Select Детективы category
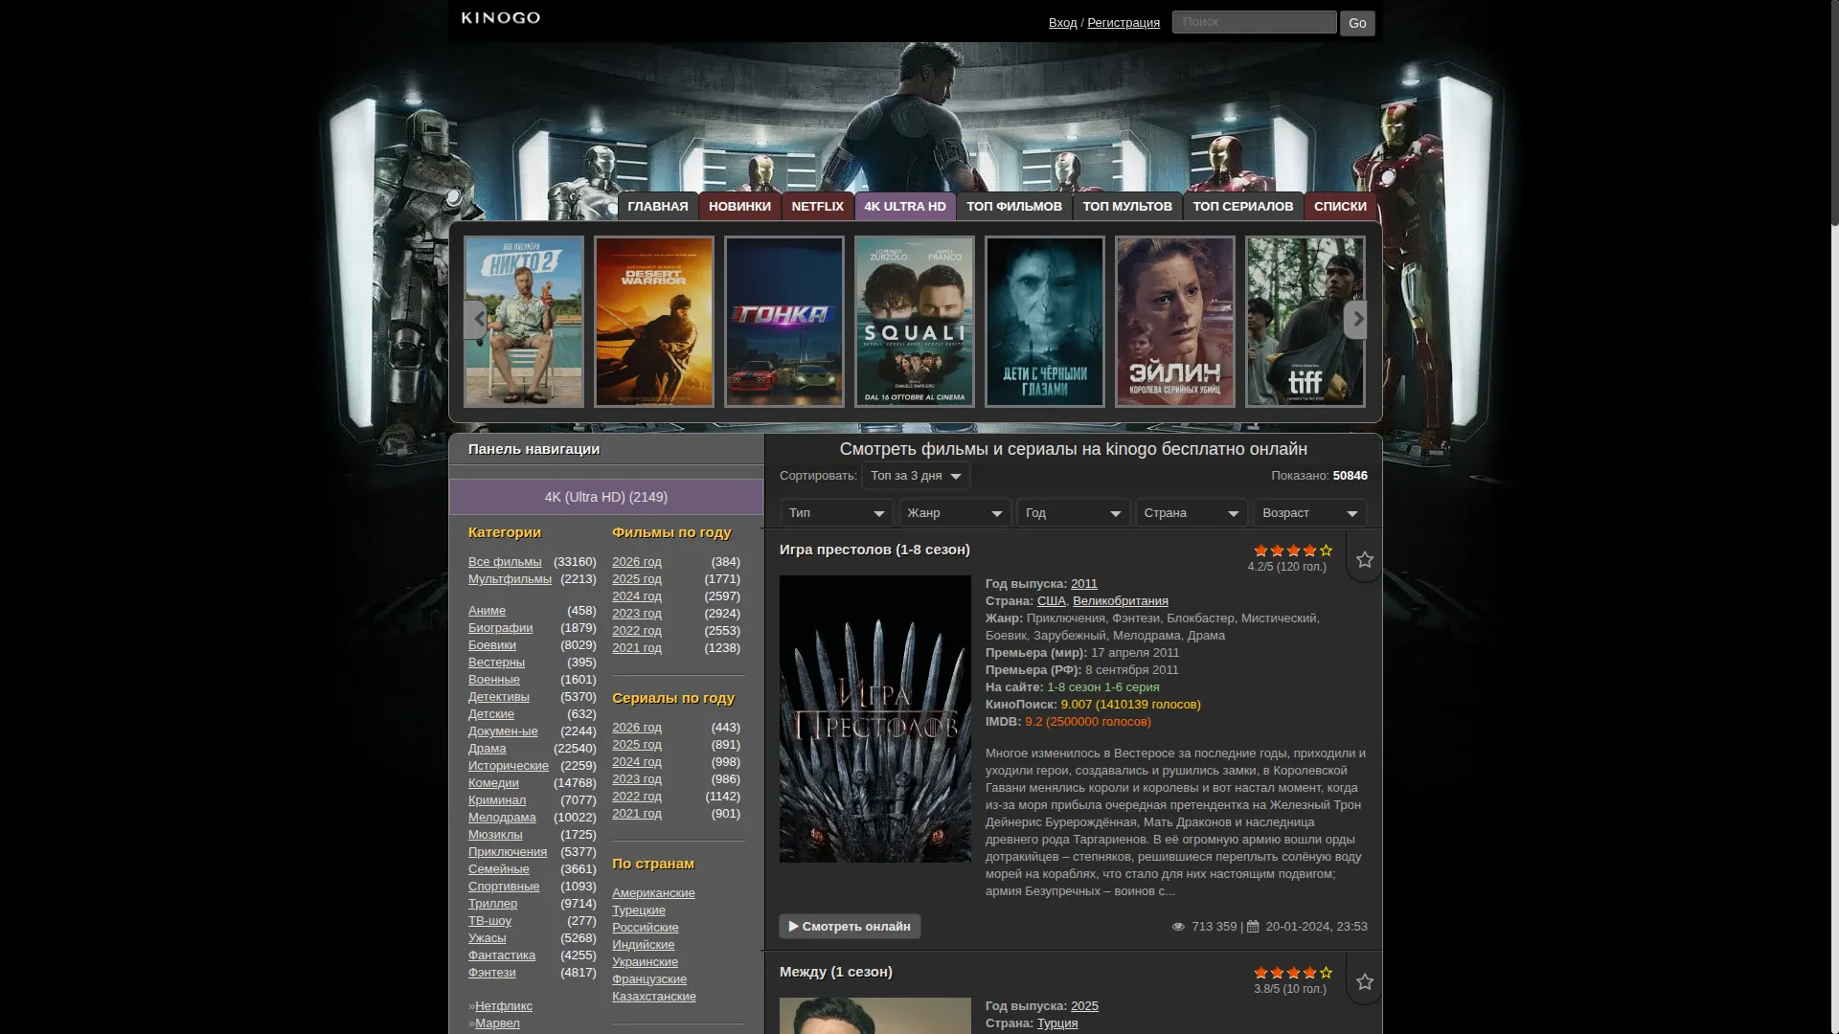The height and width of the screenshot is (1034, 1839). click(499, 697)
